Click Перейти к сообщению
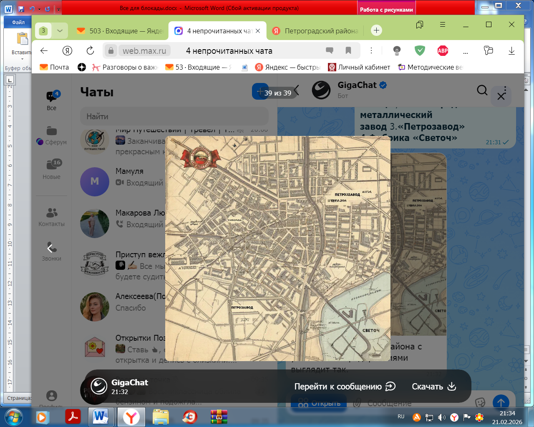The width and height of the screenshot is (534, 427). pyautogui.click(x=345, y=387)
